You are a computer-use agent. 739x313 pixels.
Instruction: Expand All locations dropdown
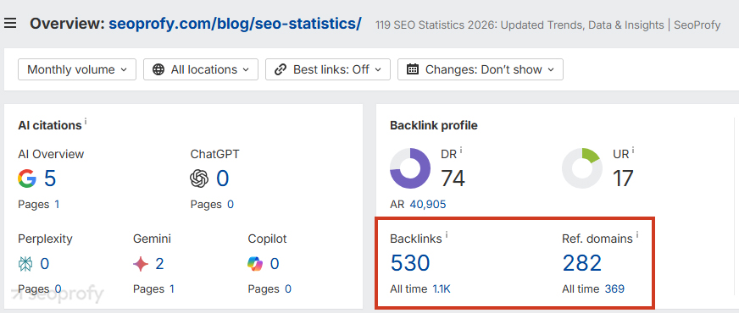click(x=201, y=69)
